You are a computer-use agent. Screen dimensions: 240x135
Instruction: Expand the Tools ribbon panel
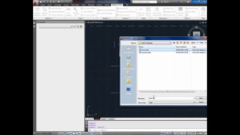tap(187, 18)
